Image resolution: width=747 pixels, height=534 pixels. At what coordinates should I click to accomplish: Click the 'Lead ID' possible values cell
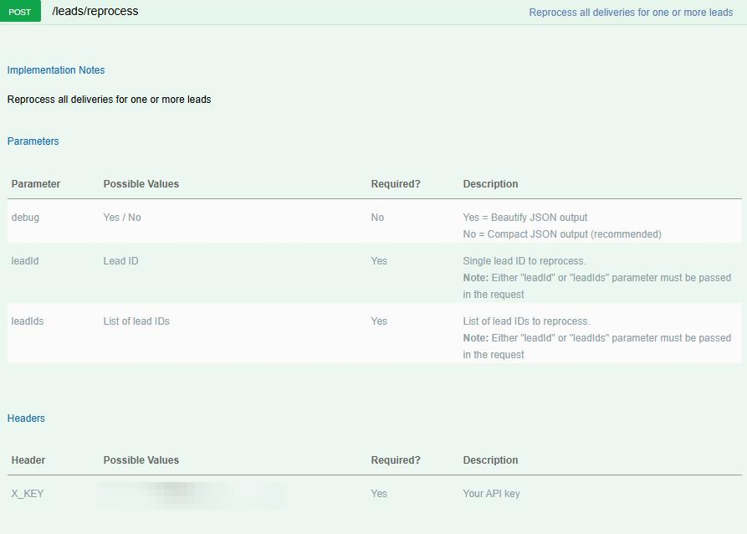[120, 261]
